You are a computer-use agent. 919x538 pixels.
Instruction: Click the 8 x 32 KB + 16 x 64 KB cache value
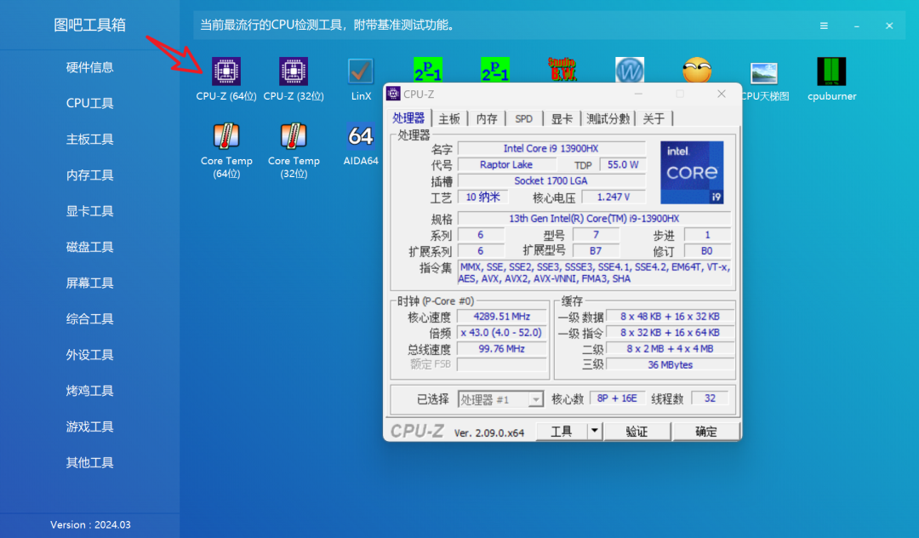click(x=671, y=332)
